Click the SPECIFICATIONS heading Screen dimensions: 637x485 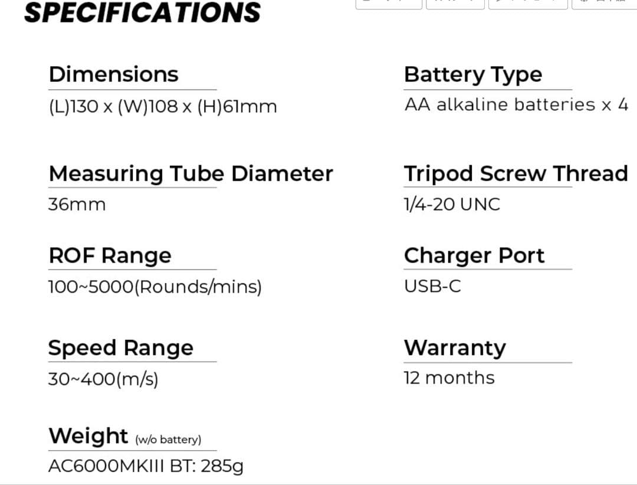point(142,12)
